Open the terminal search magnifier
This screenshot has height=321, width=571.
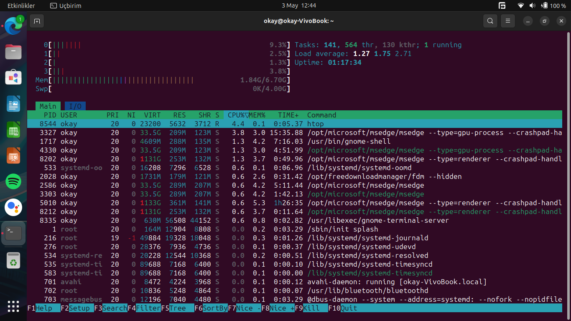490,21
